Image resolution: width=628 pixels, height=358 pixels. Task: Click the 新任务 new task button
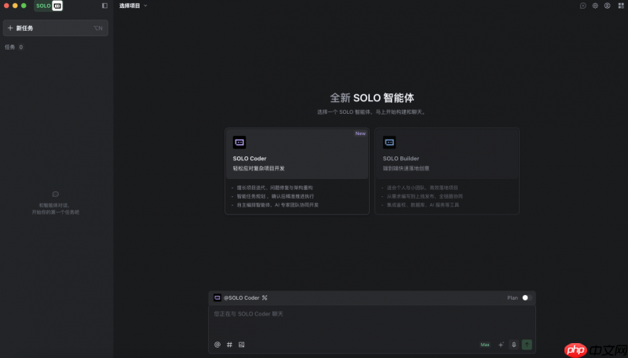tap(55, 28)
